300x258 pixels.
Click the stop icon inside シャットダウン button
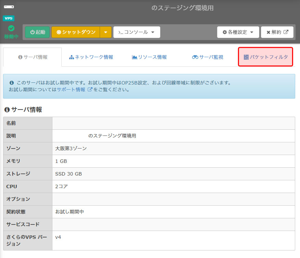click(x=59, y=32)
